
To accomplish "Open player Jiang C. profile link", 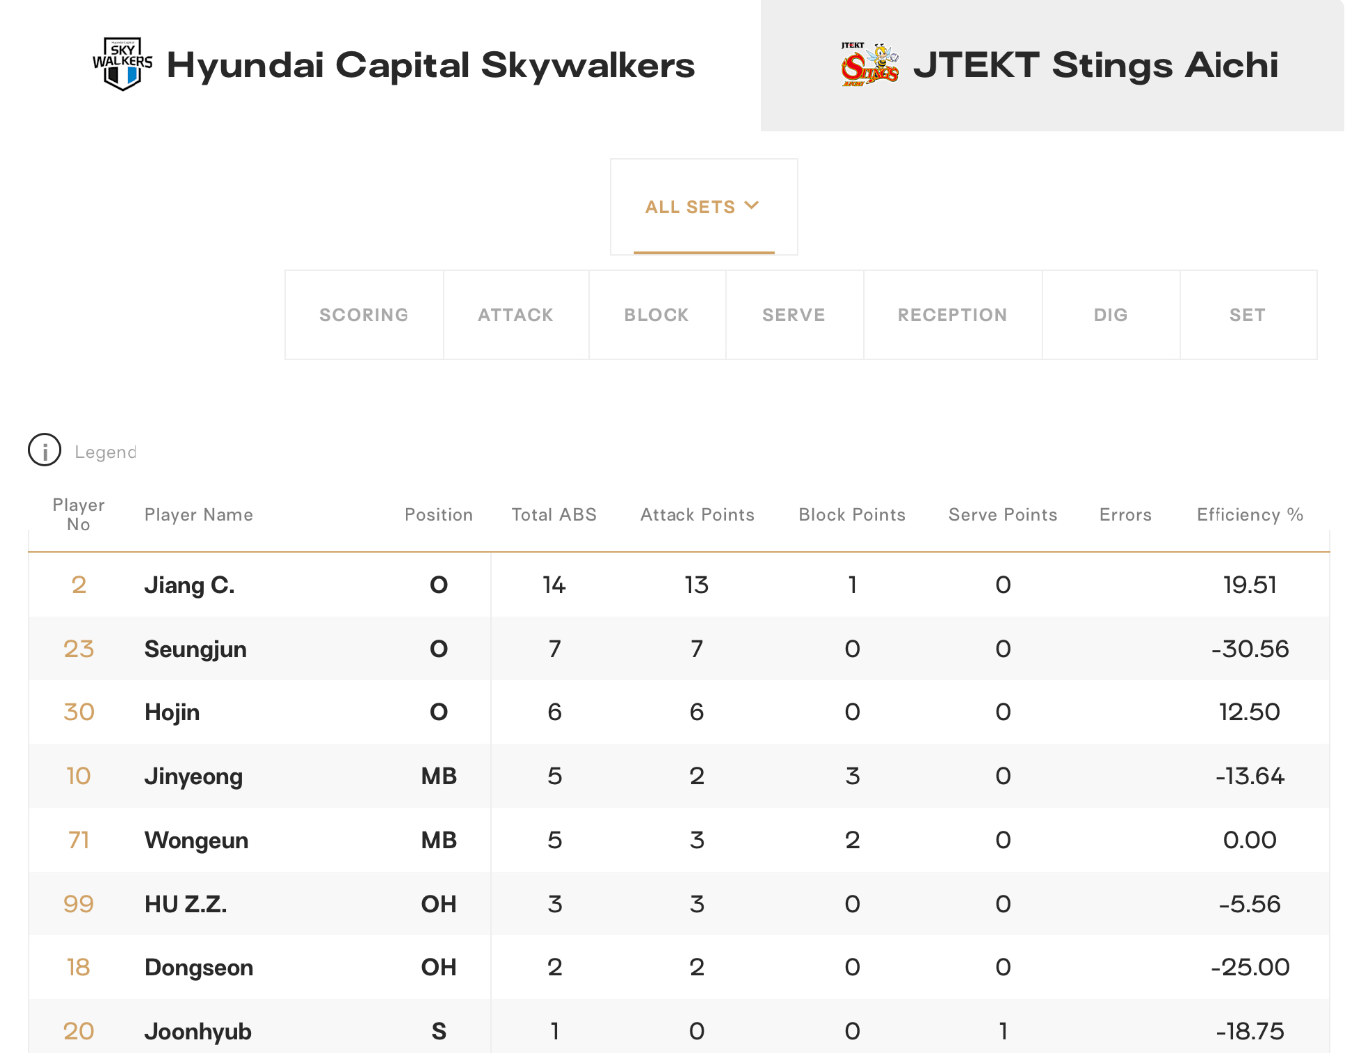I will pyautogui.click(x=190, y=585).
